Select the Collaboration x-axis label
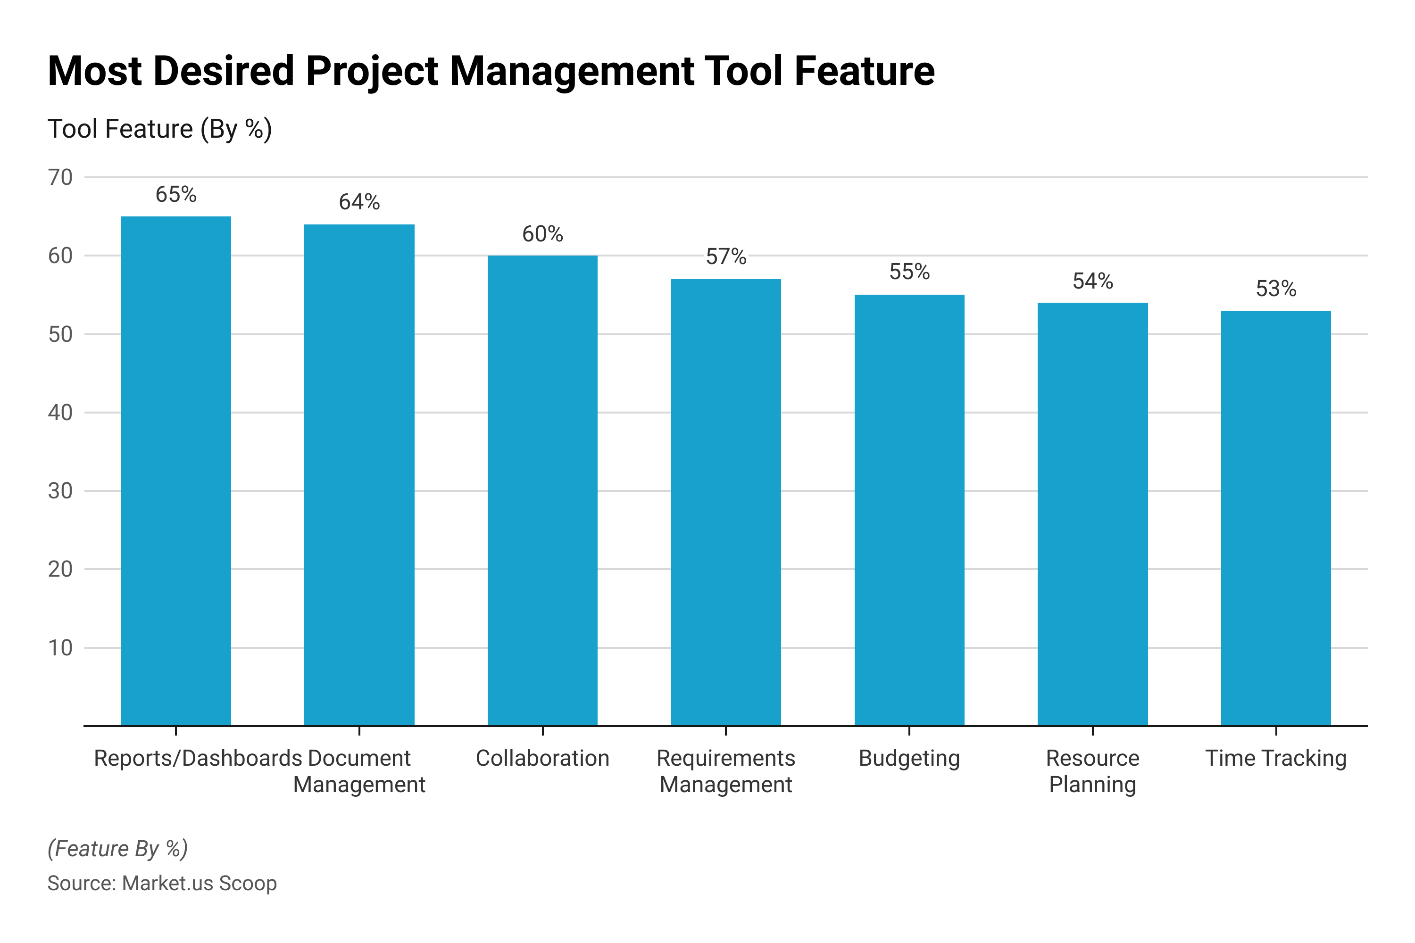Image resolution: width=1415 pixels, height=943 pixels. (x=542, y=758)
